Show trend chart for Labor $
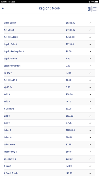Viewport: 99px width, 176px height. [90, 130]
